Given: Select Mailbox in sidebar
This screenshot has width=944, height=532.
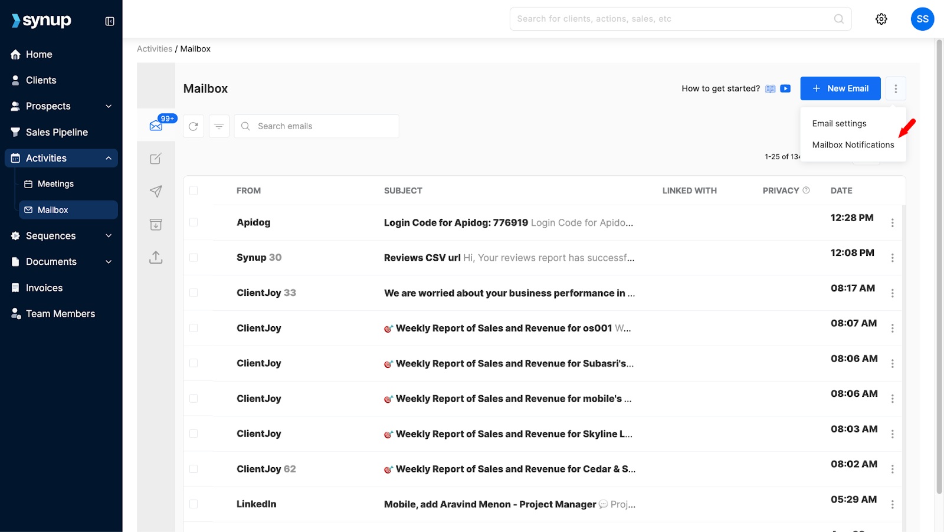Looking at the screenshot, I should [68, 210].
